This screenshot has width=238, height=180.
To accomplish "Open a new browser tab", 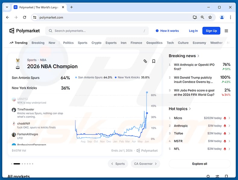I will click(x=71, y=7).
